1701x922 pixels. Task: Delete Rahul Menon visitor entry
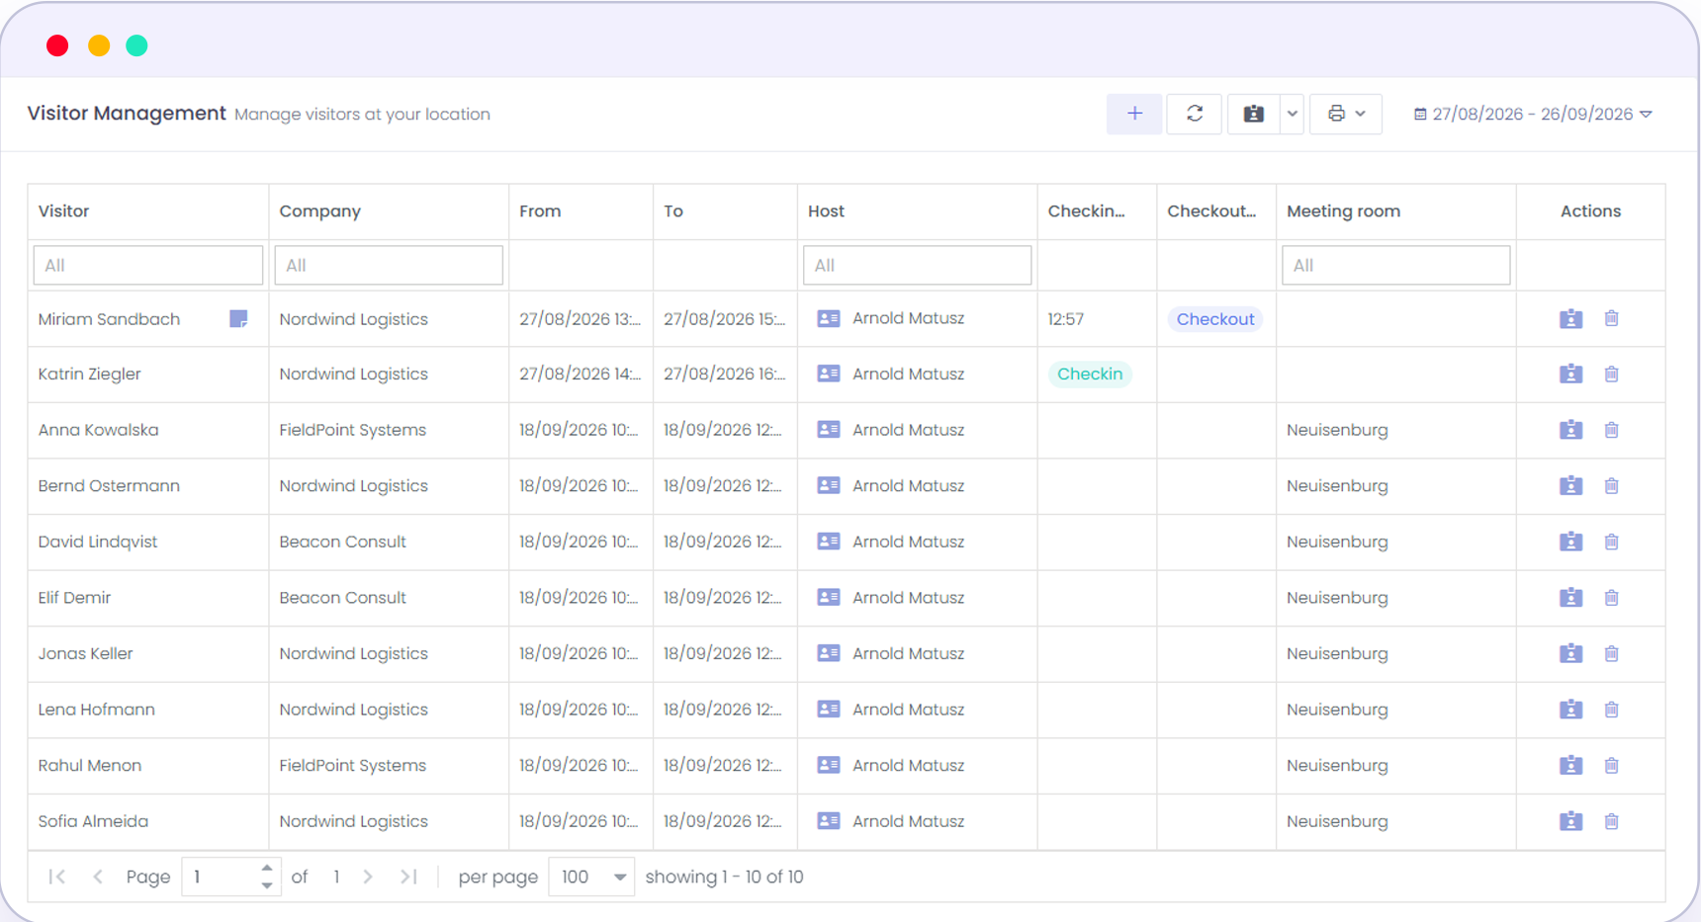point(1611,765)
